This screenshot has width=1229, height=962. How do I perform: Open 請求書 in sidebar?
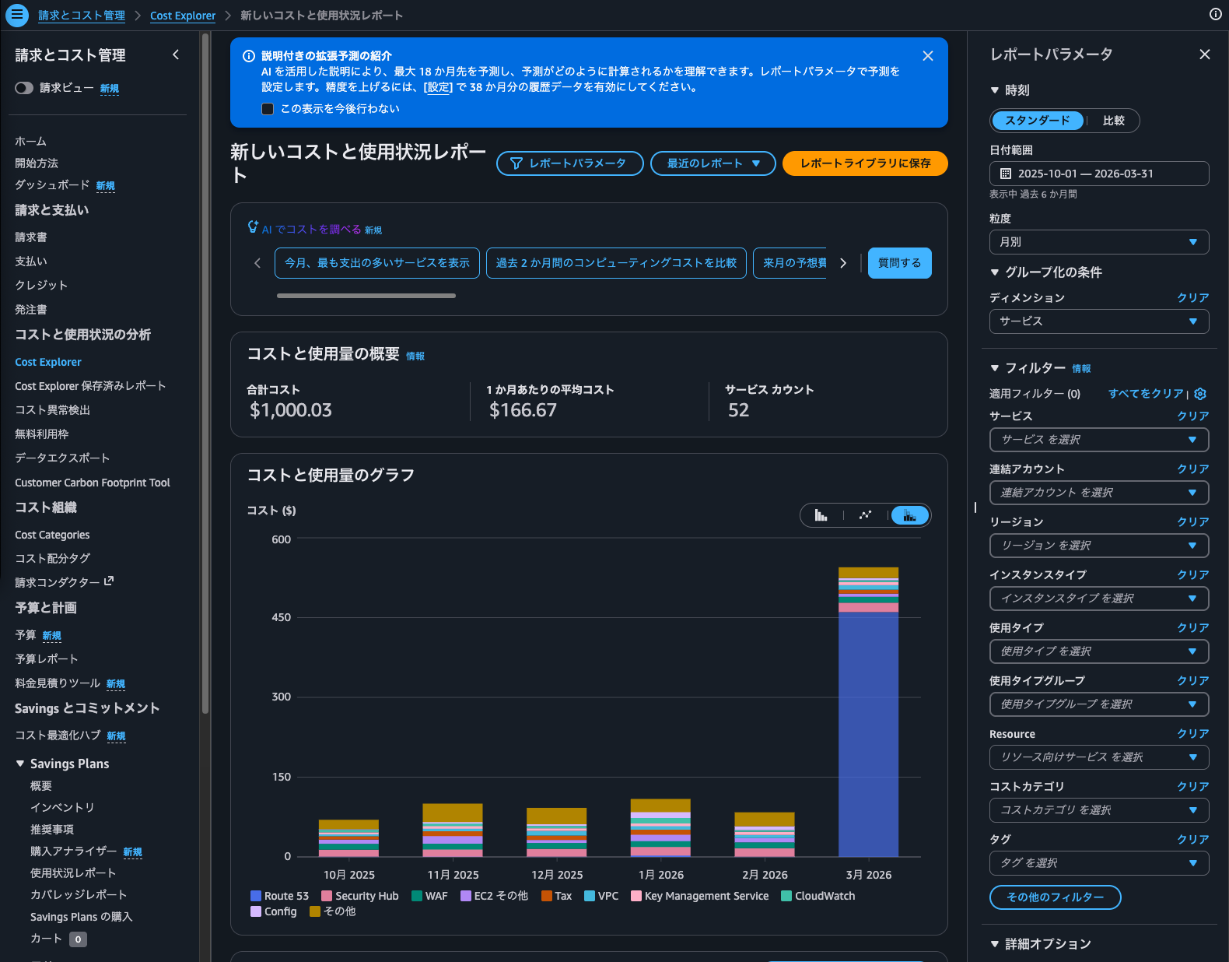click(x=31, y=237)
